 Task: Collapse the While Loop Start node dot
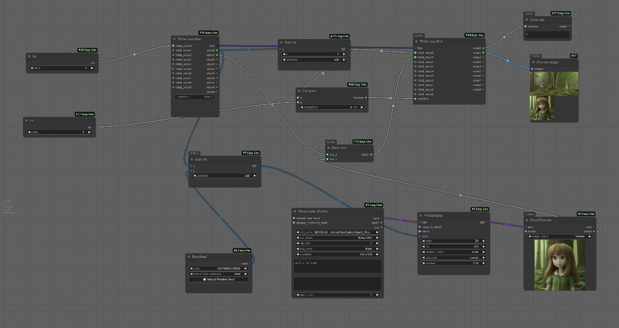point(174,39)
